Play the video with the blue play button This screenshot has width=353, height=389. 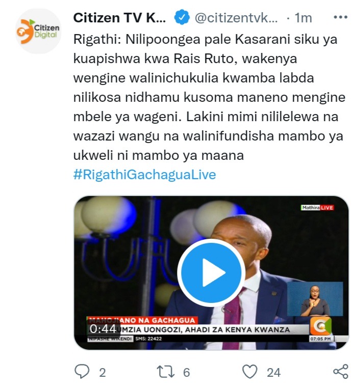point(211,273)
